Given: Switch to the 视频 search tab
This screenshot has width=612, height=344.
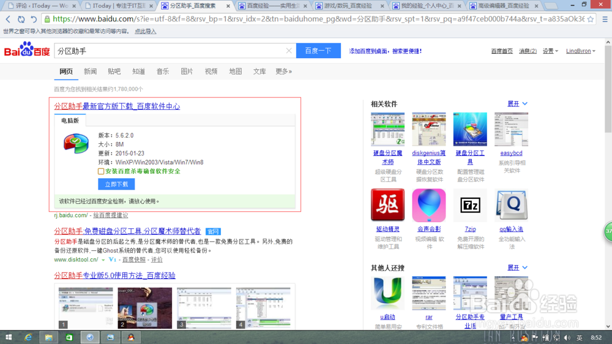Looking at the screenshot, I should click(x=211, y=72).
